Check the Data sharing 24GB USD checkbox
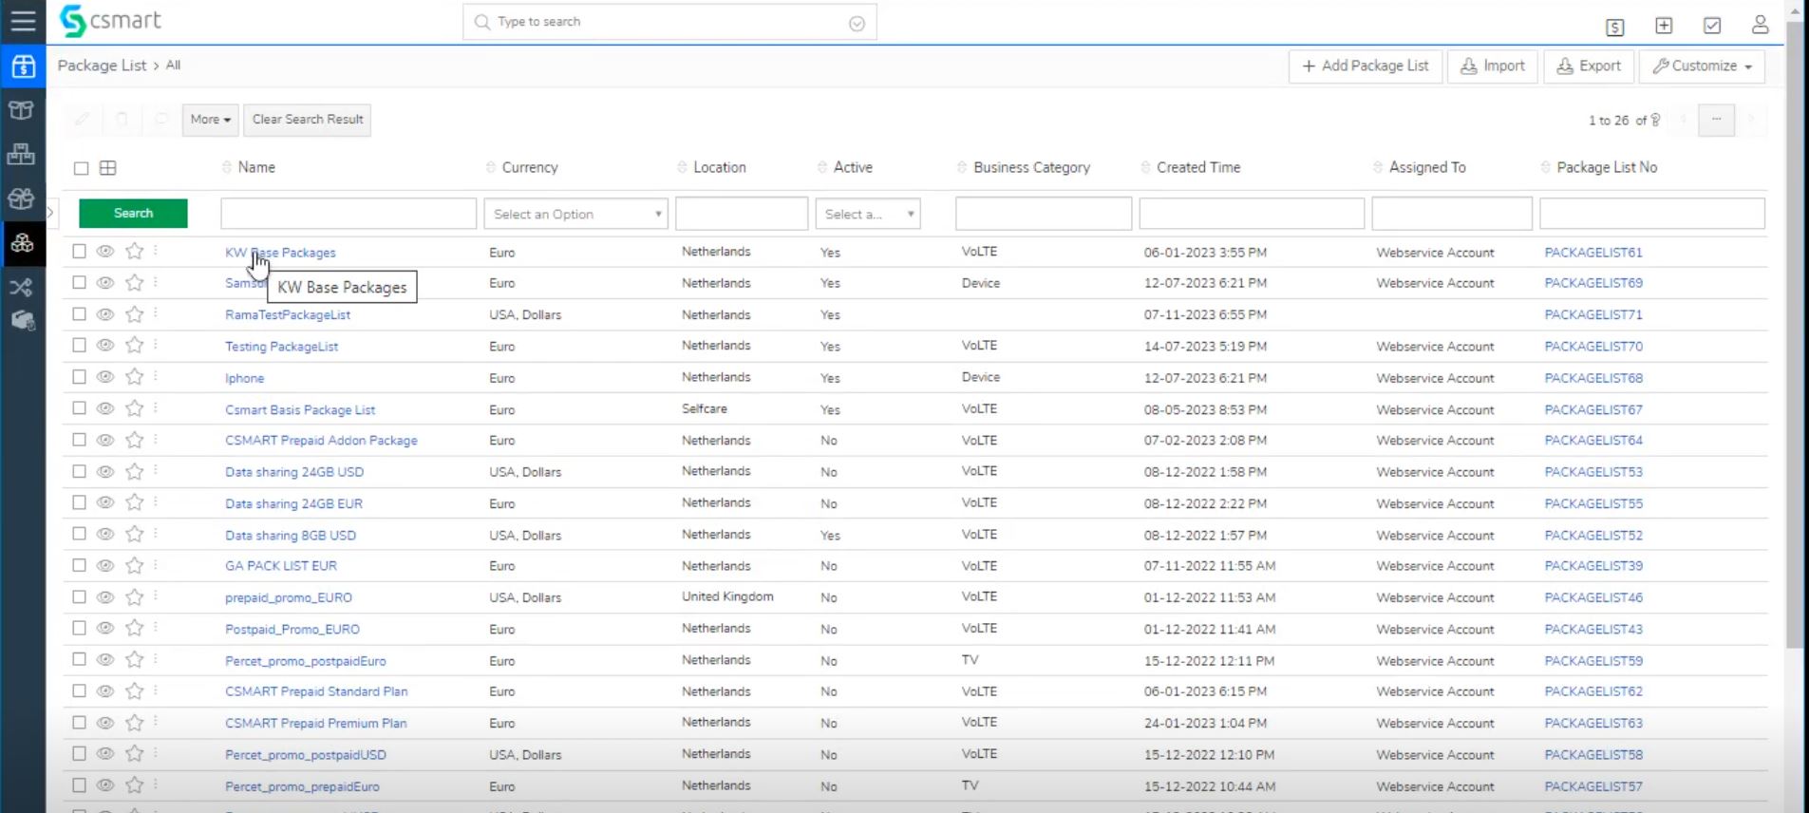 tap(79, 471)
